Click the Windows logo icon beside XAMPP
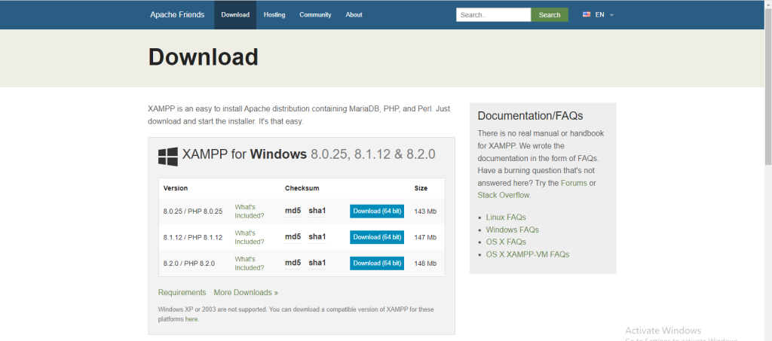The image size is (772, 341). pos(168,157)
